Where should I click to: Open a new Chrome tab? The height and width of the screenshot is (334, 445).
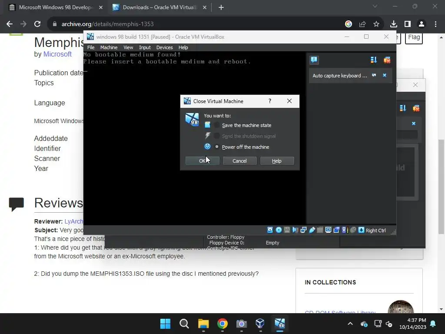(221, 7)
